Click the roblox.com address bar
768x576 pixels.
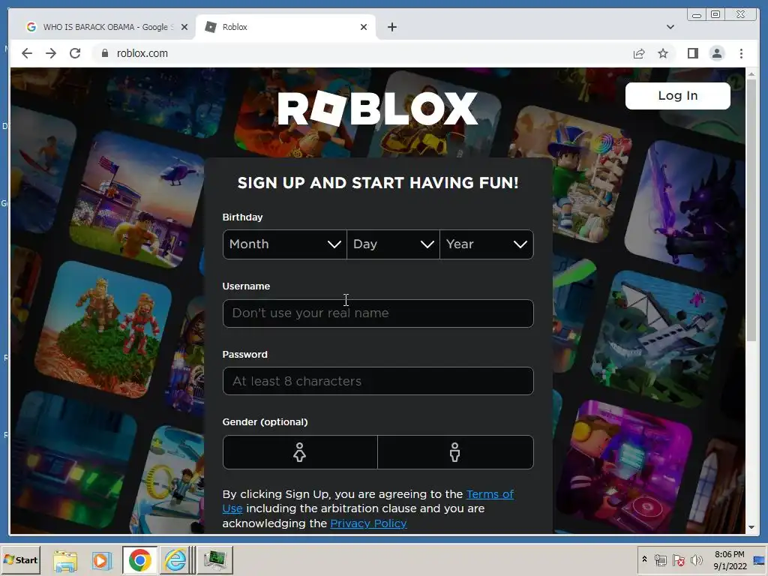[x=362, y=53]
